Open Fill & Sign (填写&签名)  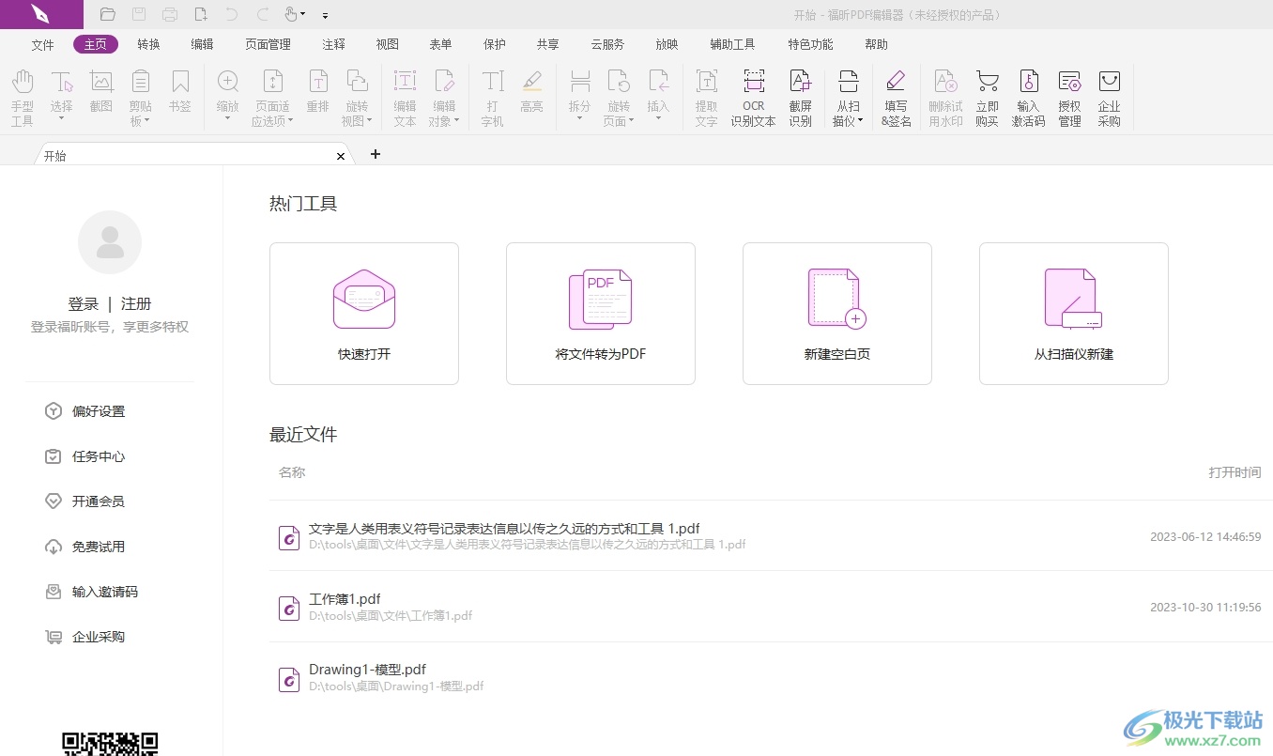897,98
